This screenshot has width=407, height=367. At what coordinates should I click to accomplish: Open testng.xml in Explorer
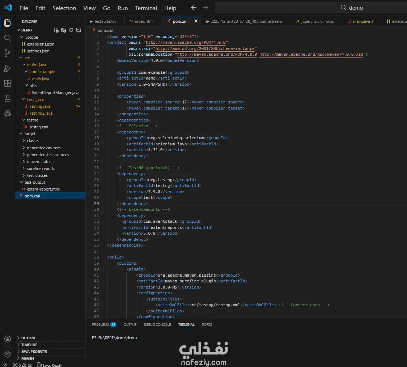coord(39,127)
